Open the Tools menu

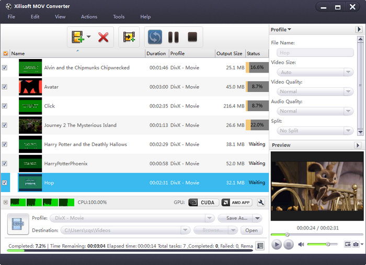119,17
